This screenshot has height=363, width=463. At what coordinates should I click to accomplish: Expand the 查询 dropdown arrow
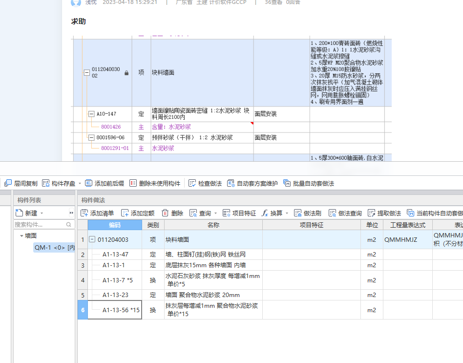point(215,213)
